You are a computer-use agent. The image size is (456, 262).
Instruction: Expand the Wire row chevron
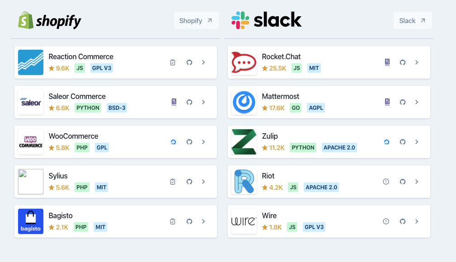pyautogui.click(x=417, y=221)
